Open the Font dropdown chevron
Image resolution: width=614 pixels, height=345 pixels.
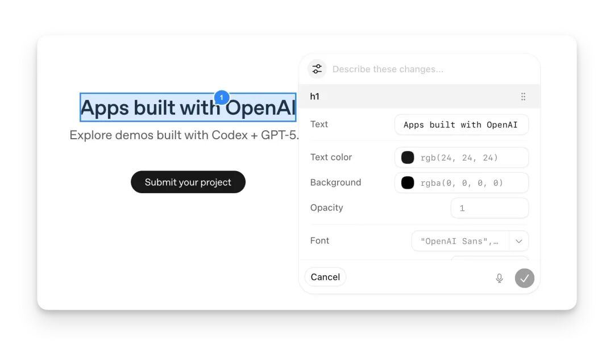coord(519,241)
